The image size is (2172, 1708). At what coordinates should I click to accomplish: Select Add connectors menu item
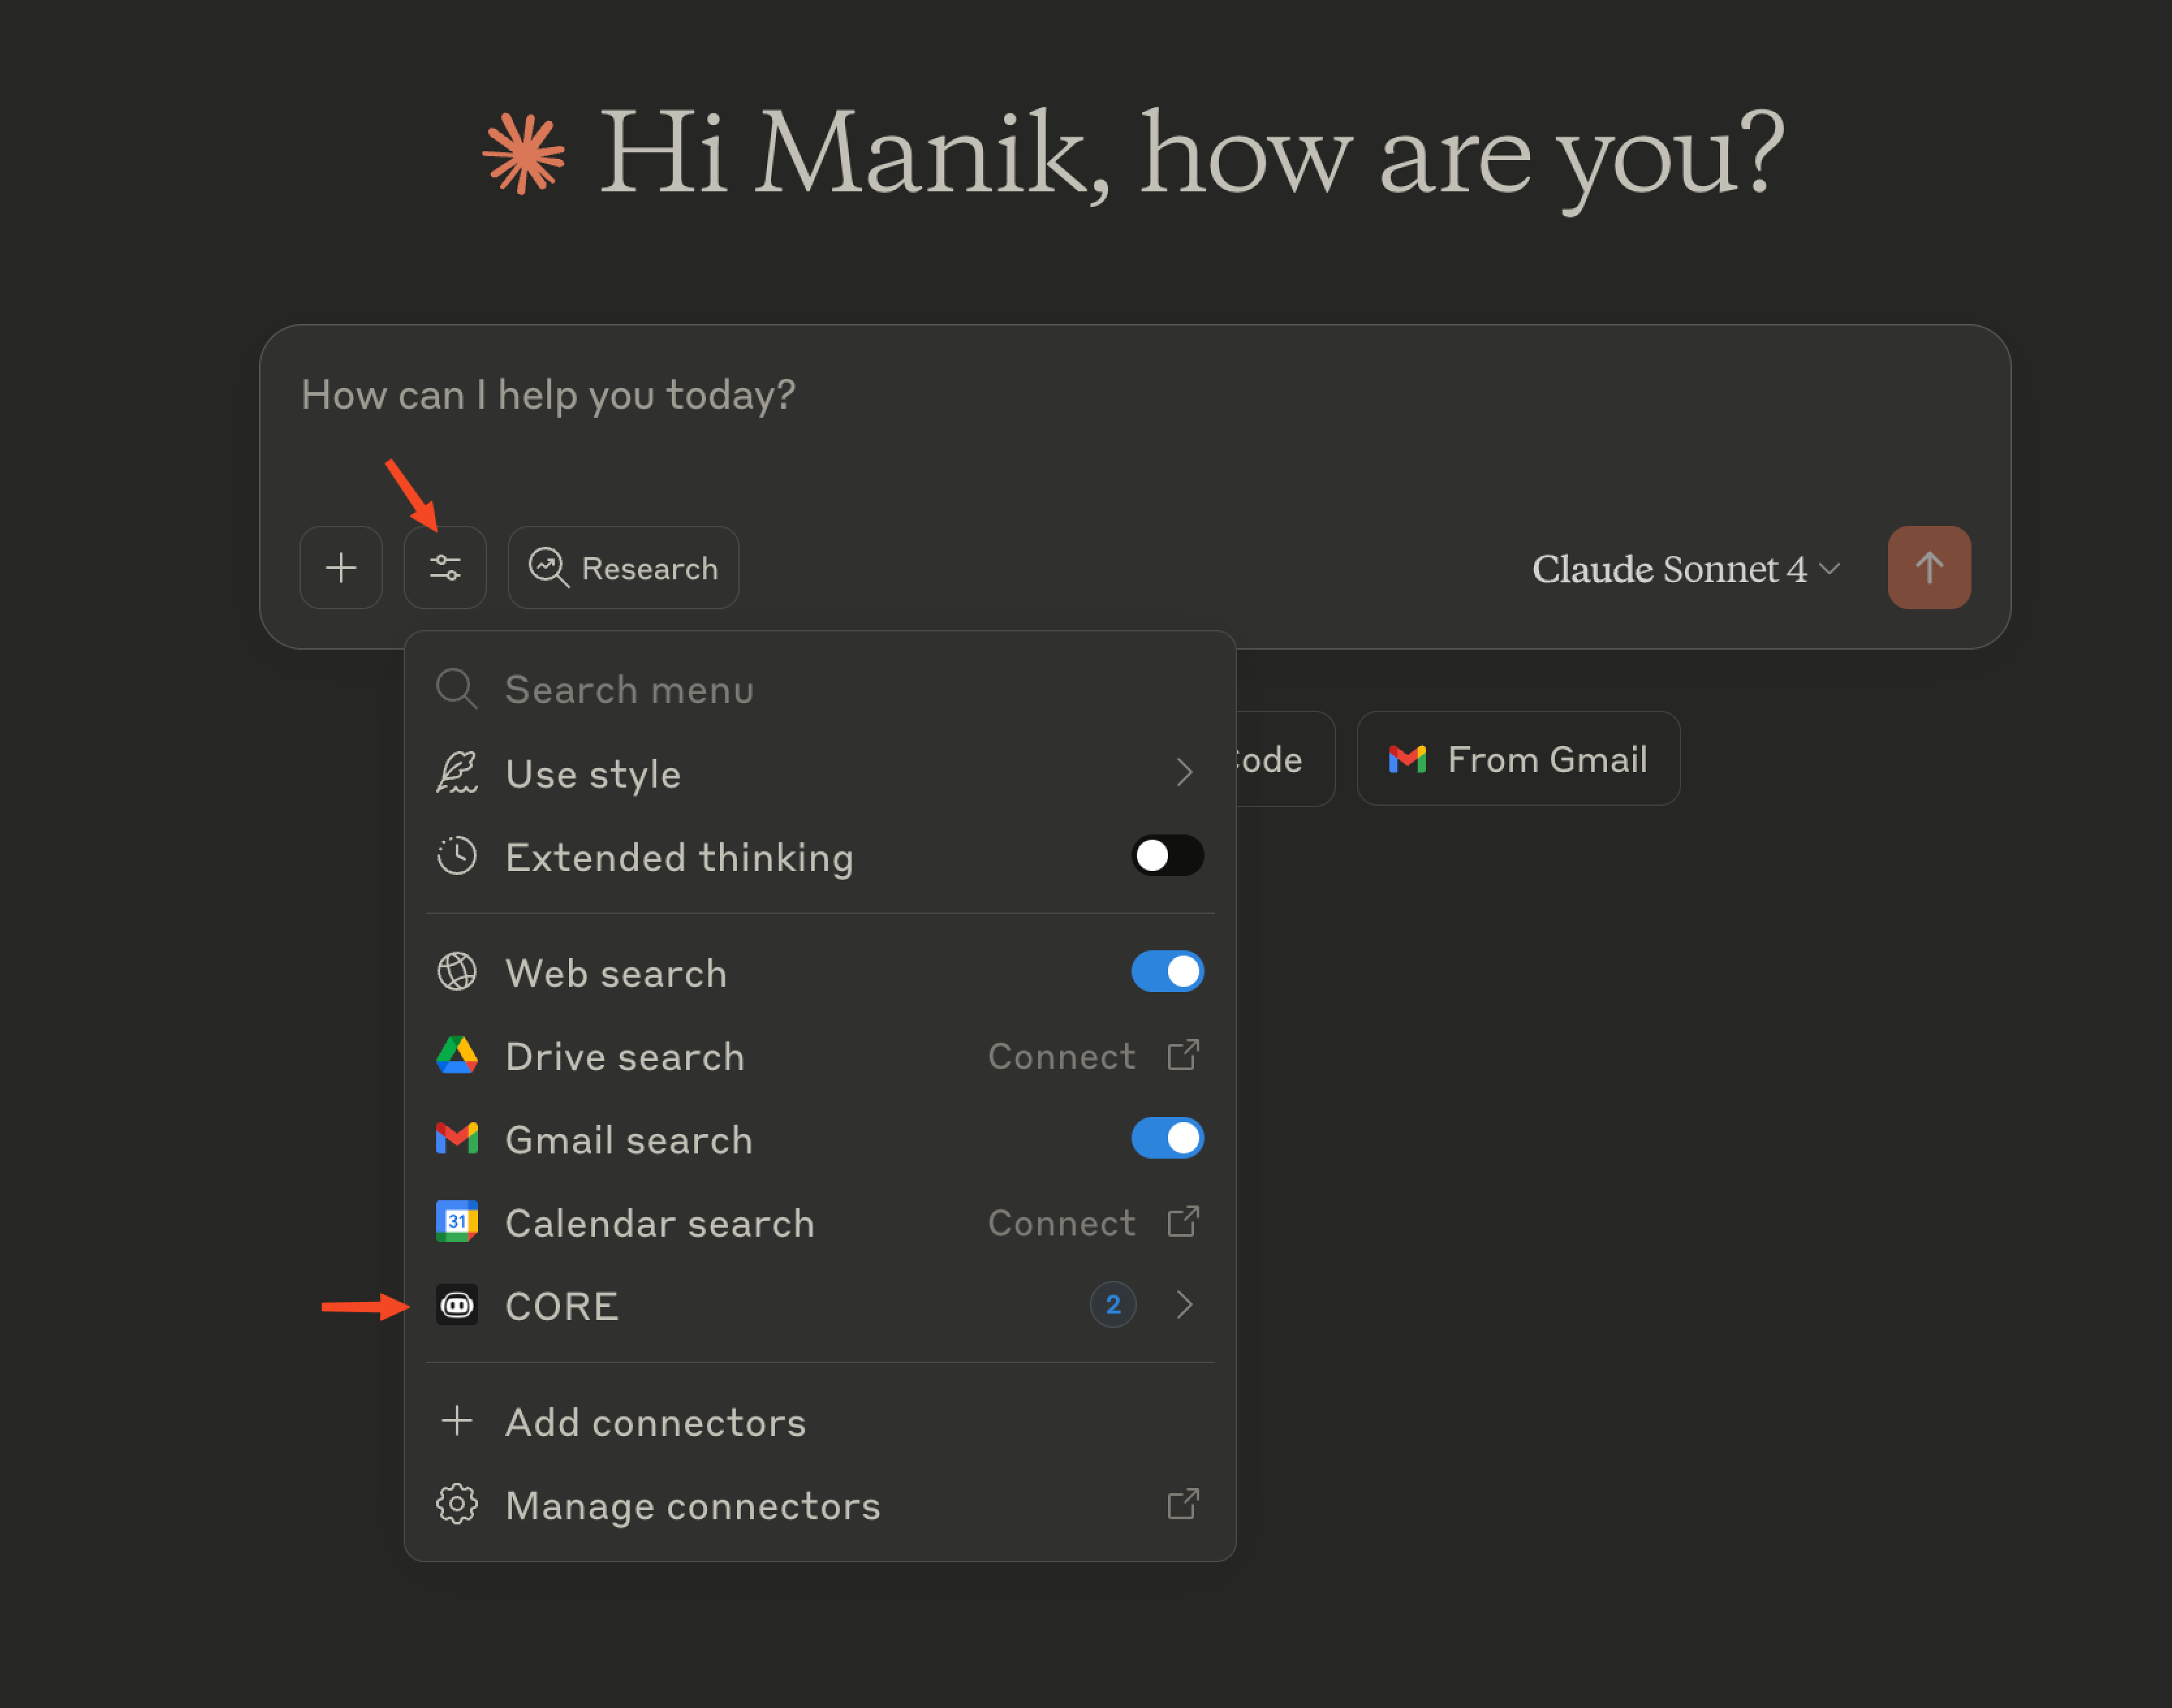coord(655,1422)
